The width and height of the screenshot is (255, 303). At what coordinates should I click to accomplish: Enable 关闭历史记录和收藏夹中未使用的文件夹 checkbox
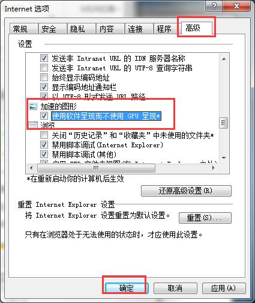point(44,135)
